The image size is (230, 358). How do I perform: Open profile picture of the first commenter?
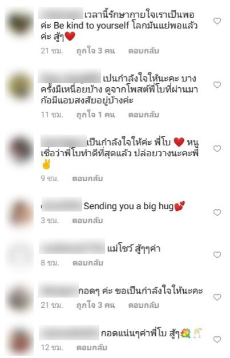point(19,22)
